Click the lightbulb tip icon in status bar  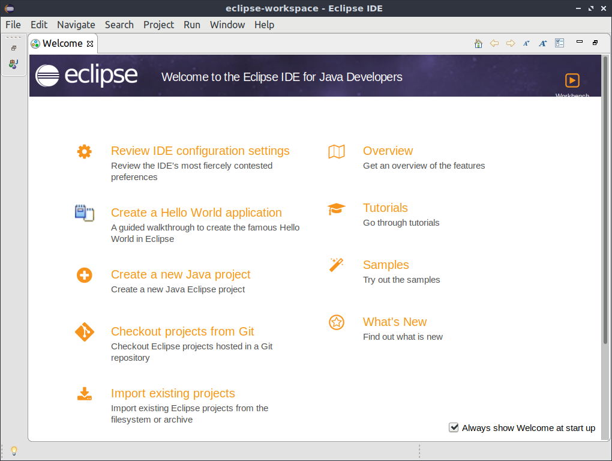(14, 451)
